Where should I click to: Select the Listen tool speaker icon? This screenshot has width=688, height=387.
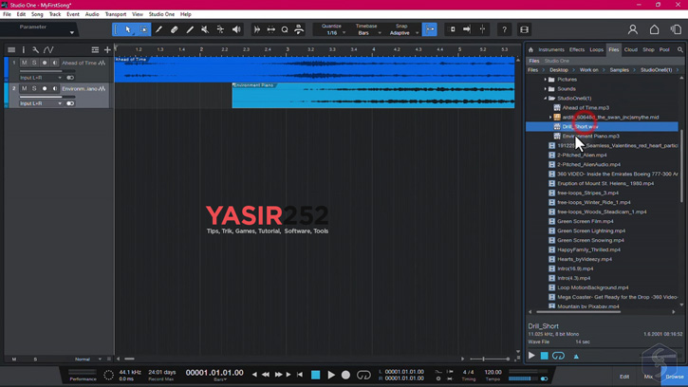(236, 29)
